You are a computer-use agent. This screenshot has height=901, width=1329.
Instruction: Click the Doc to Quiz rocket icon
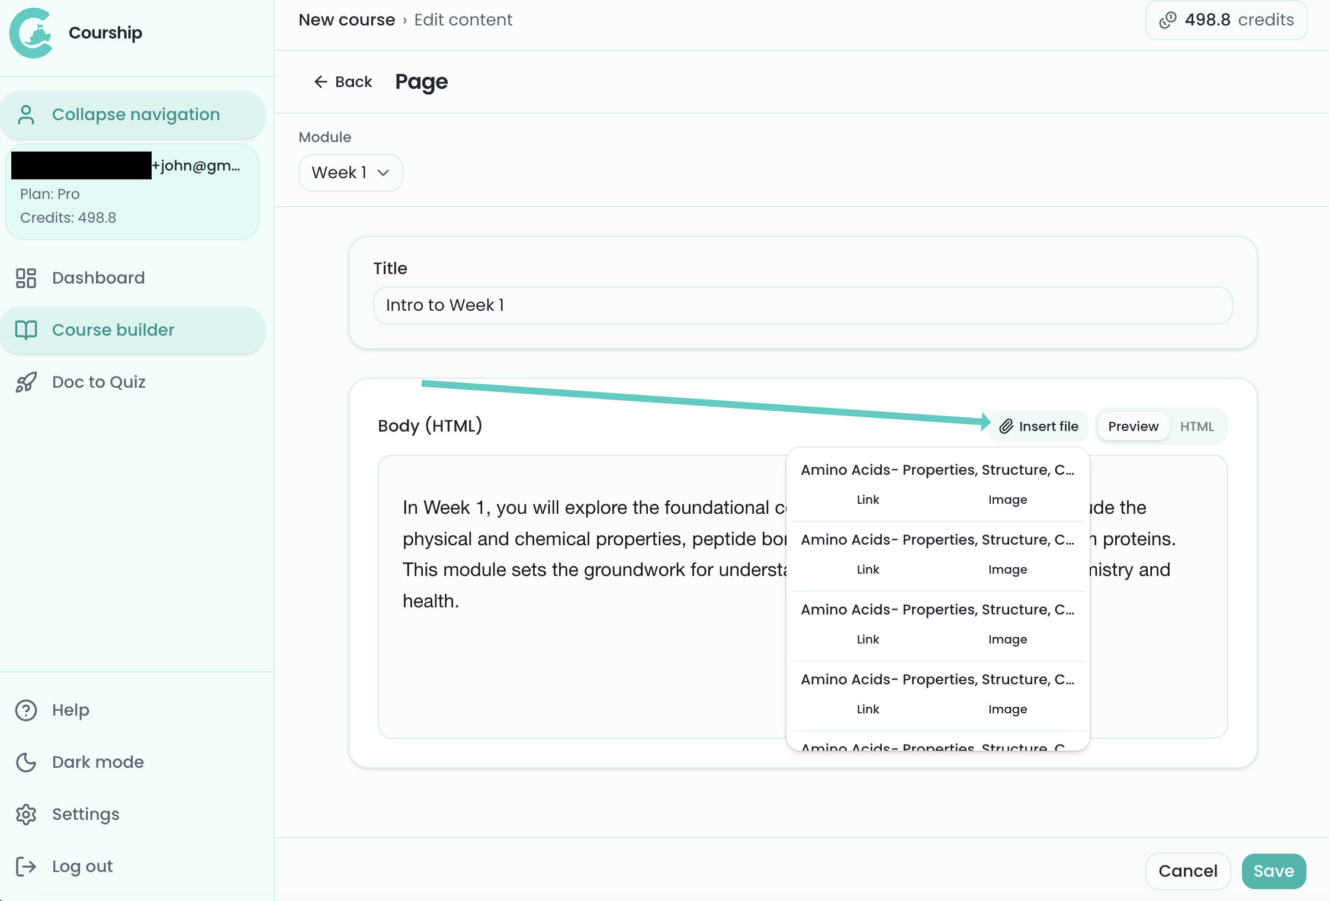tap(26, 382)
